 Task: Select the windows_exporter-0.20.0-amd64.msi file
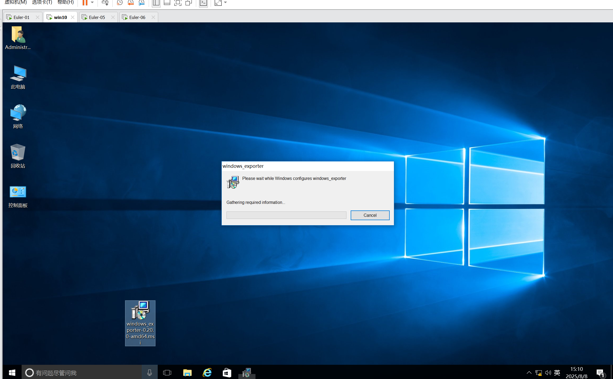click(x=140, y=323)
